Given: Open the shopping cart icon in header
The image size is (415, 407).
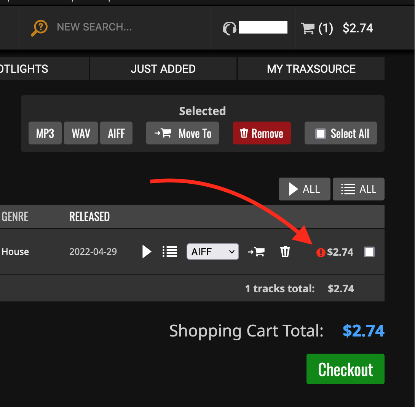Looking at the screenshot, I should [x=308, y=28].
